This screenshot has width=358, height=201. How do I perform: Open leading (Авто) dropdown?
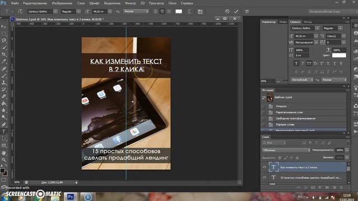tap(343, 36)
